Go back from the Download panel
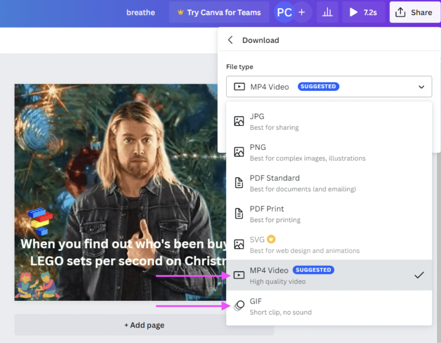This screenshot has height=343, width=441. [x=230, y=40]
